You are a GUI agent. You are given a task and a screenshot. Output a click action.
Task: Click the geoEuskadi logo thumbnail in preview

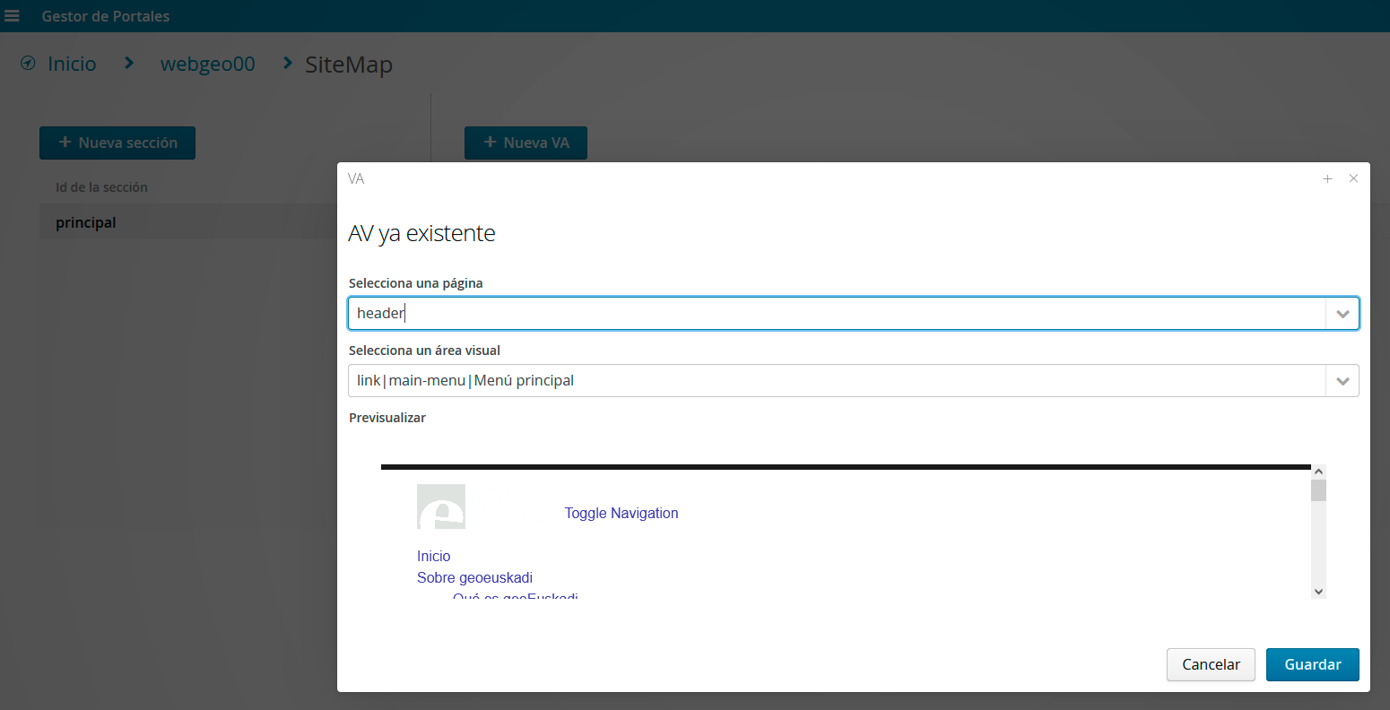click(x=441, y=507)
